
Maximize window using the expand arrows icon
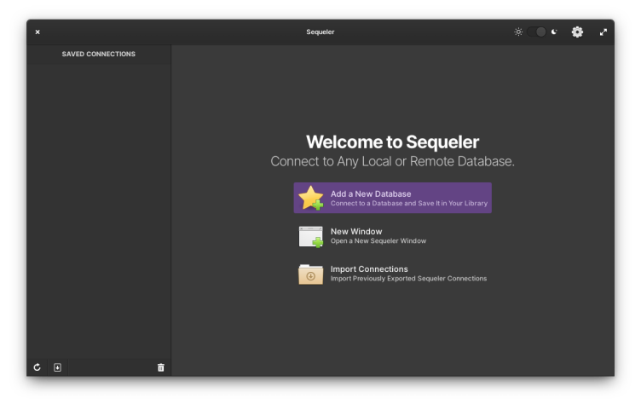tap(603, 32)
